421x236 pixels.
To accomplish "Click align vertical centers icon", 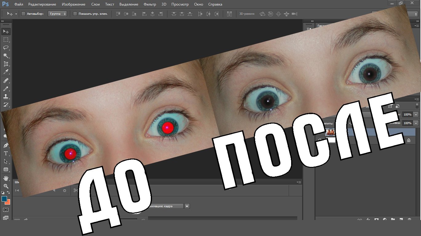I will click(126, 14).
